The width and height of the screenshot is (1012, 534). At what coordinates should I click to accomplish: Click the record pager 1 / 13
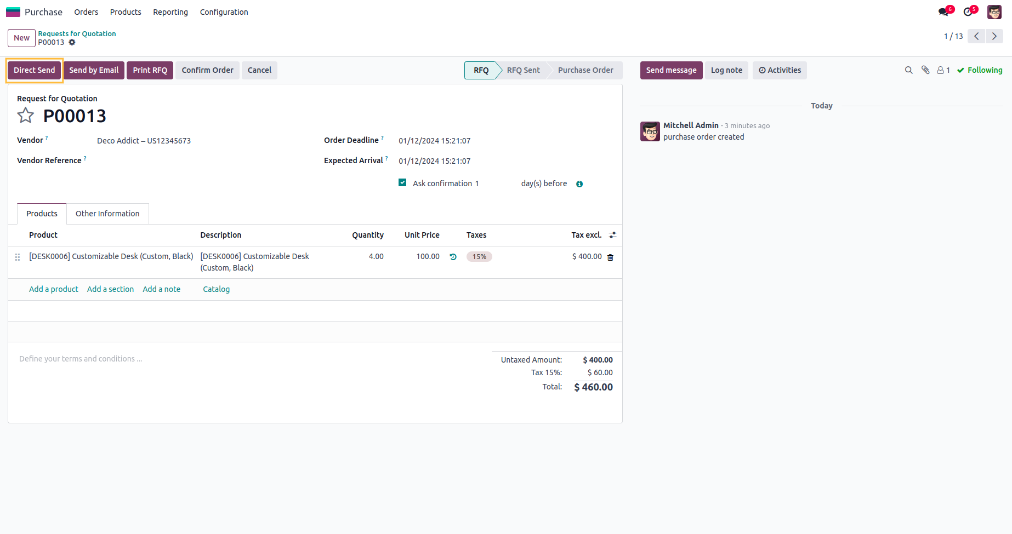pos(953,36)
